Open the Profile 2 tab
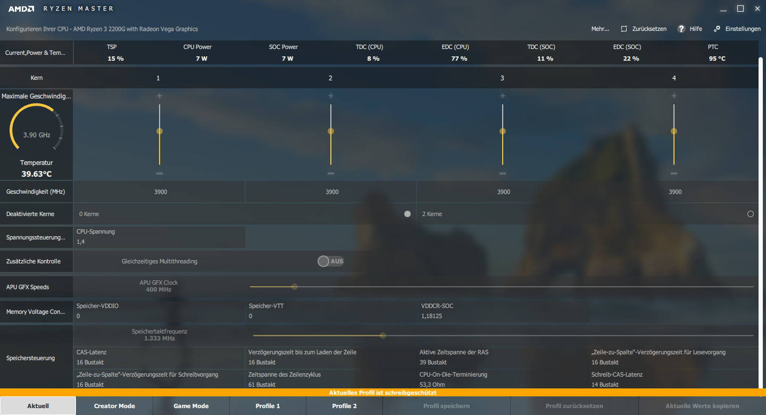Screen dimensions: 766x415 (344, 406)
